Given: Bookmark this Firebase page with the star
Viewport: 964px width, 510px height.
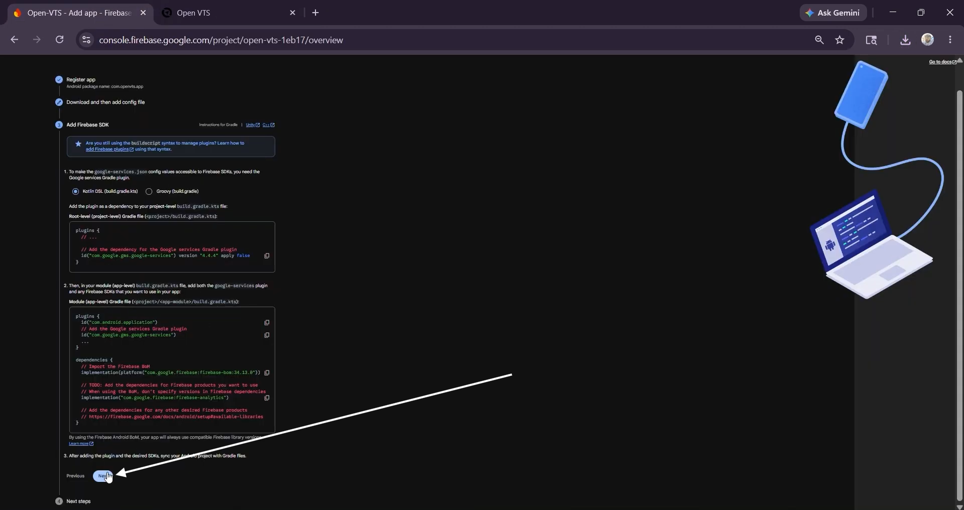Looking at the screenshot, I should pyautogui.click(x=840, y=40).
